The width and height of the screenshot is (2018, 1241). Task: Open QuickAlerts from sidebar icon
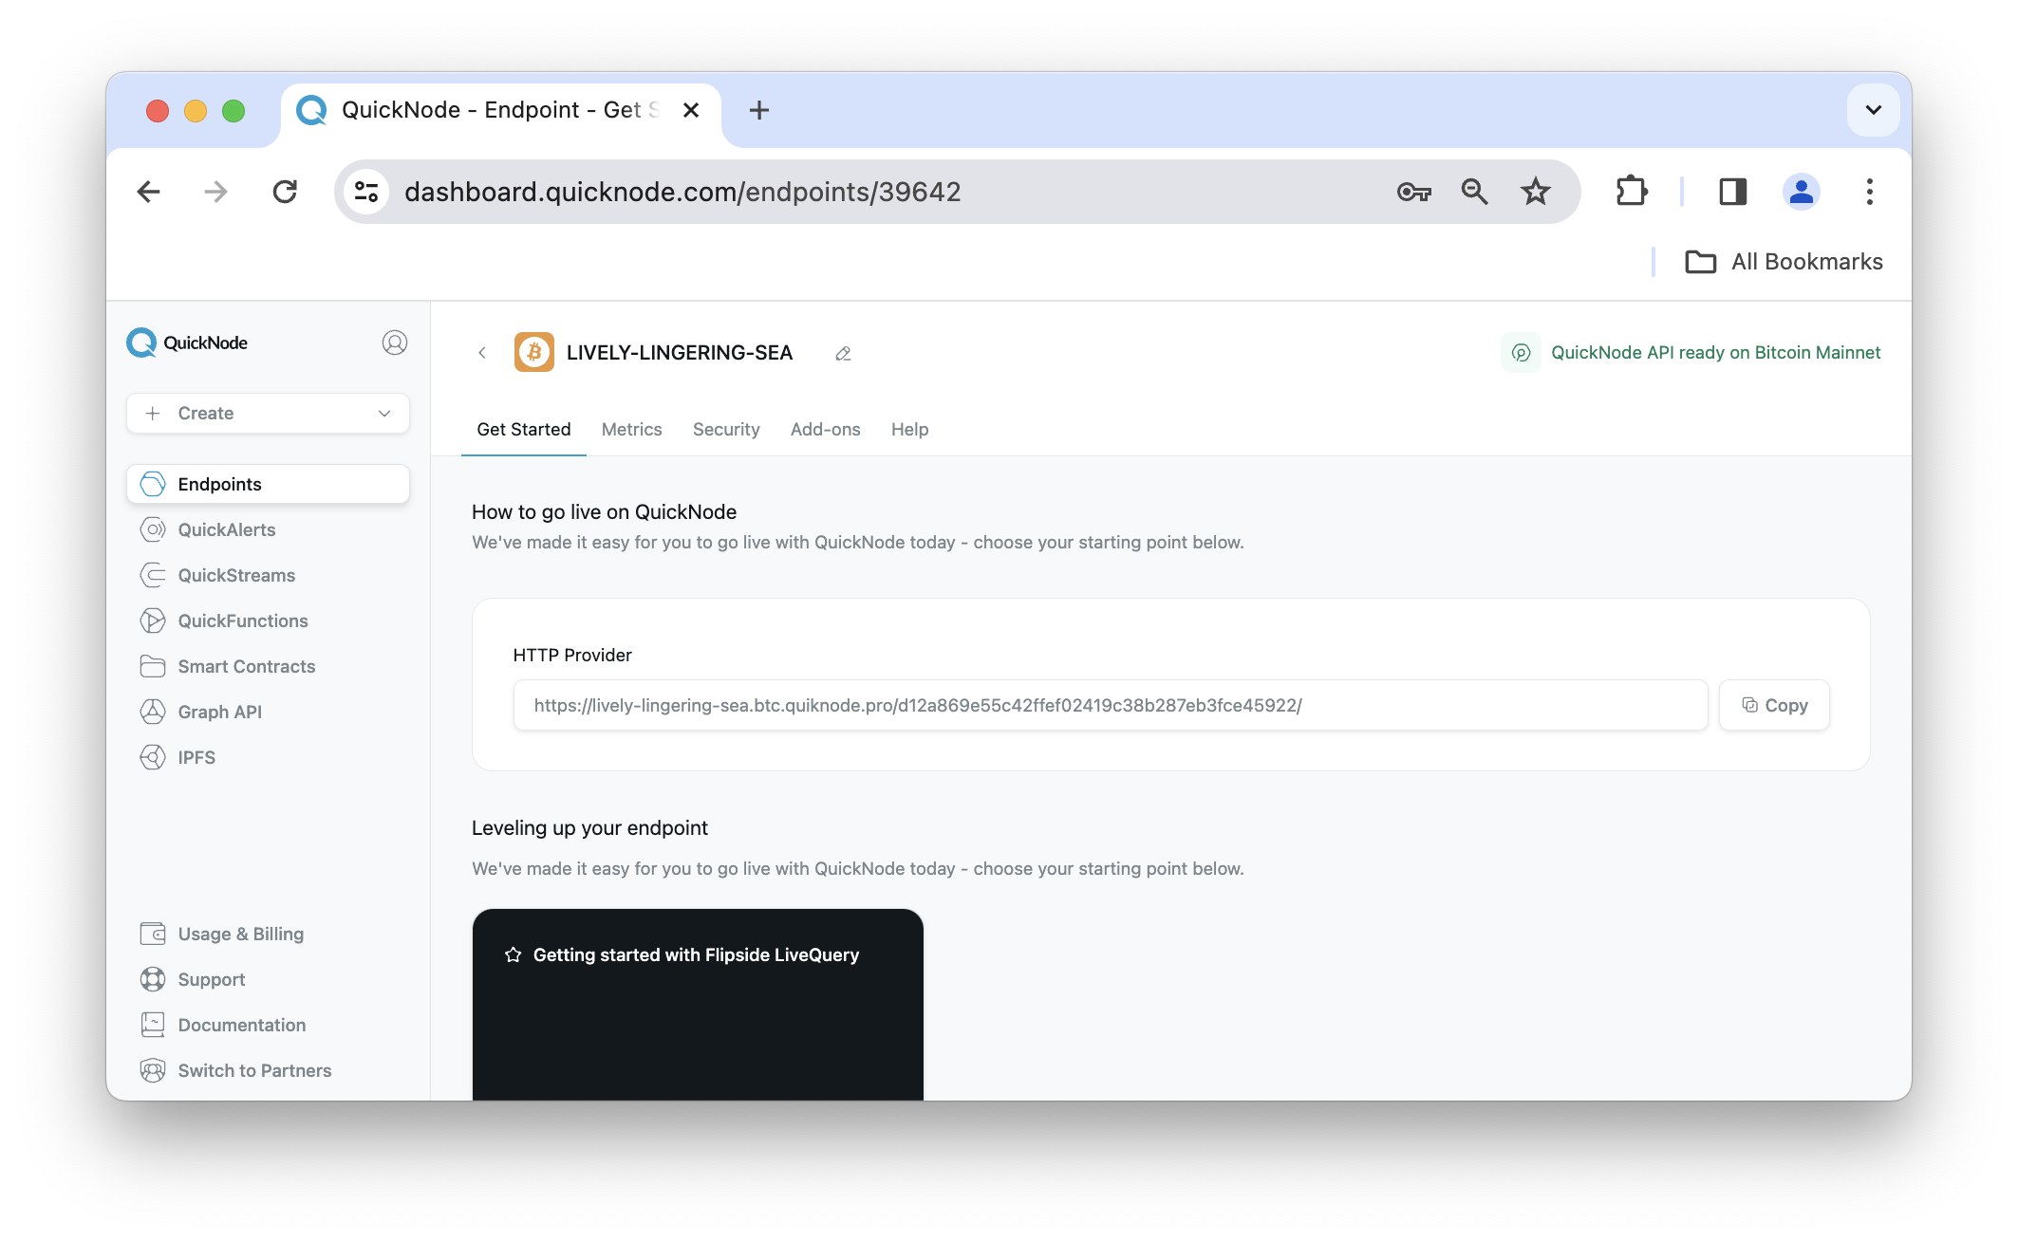tap(153, 529)
